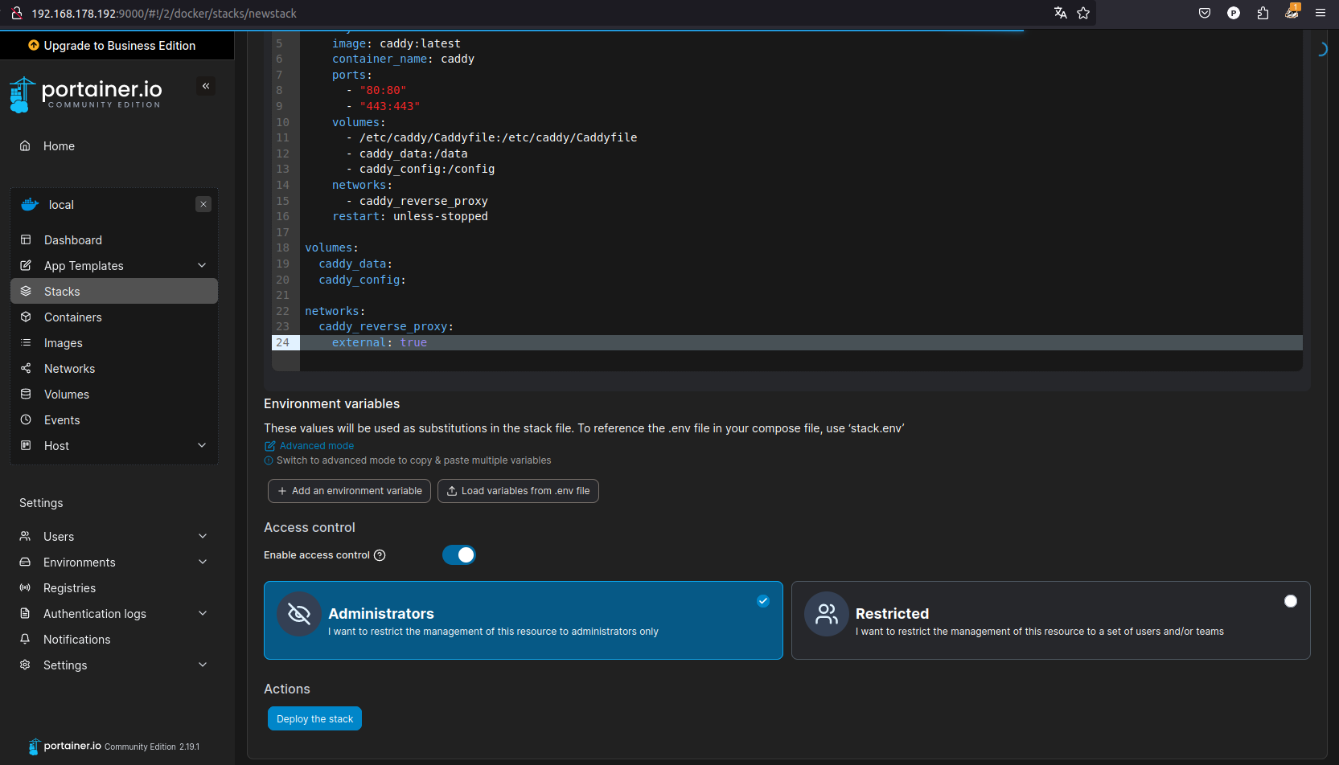Click the Notifications bell icon
Image resolution: width=1339 pixels, height=765 pixels.
point(25,640)
